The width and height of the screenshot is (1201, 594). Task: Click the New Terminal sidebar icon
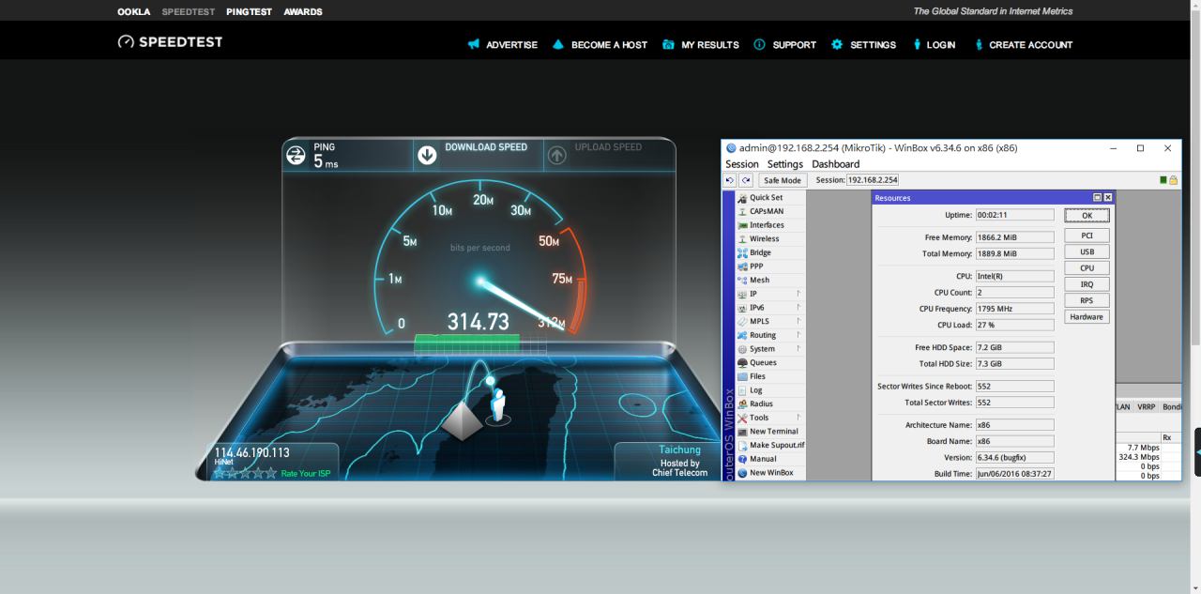click(743, 432)
